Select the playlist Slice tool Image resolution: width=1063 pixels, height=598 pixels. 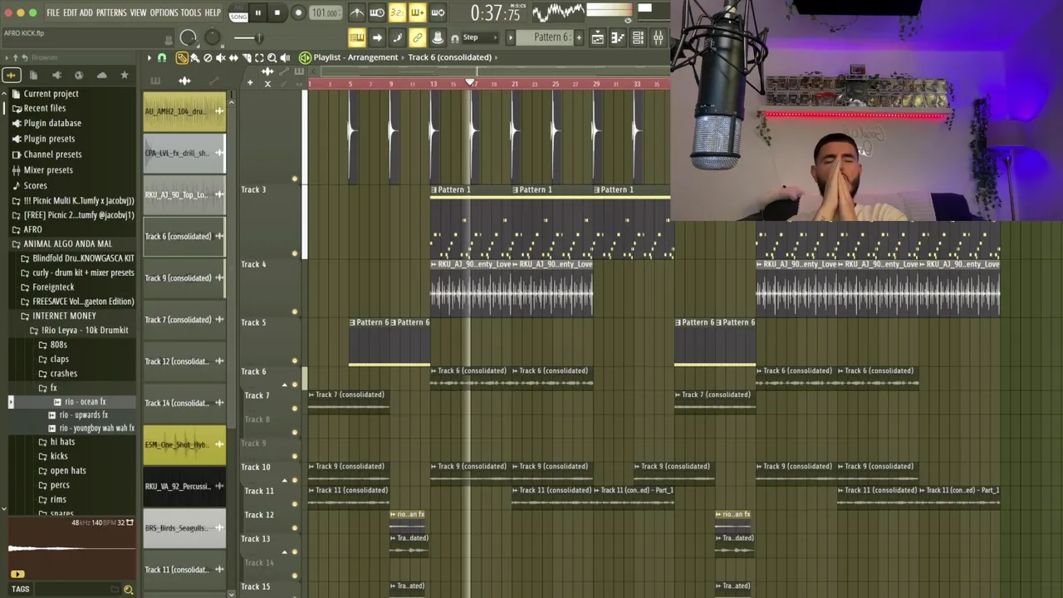tap(247, 57)
